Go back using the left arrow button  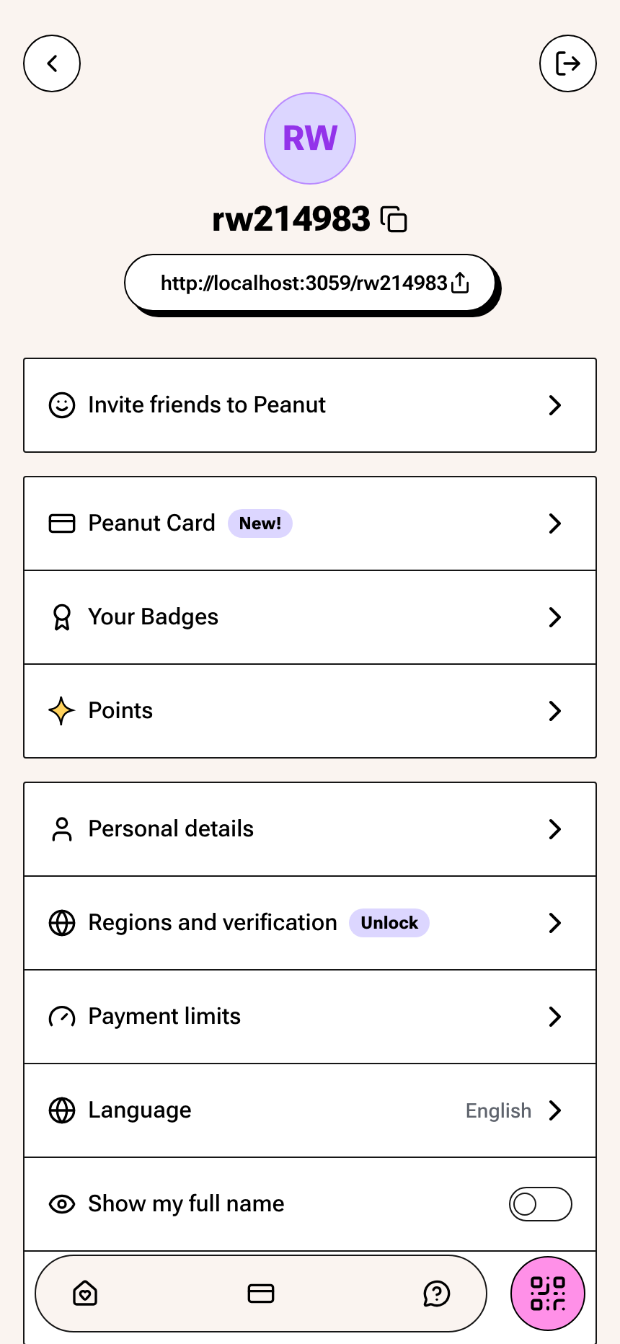point(52,63)
